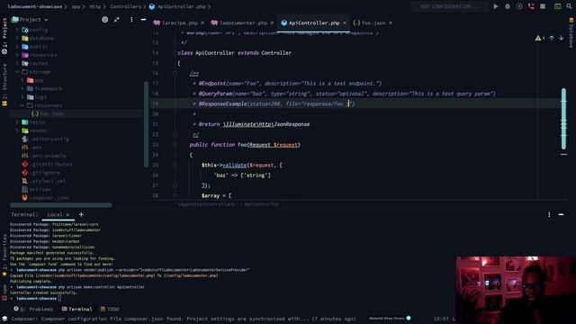Open the .env.example file
This screenshot has width=576, height=324.
tap(44, 156)
